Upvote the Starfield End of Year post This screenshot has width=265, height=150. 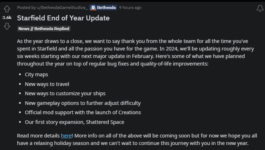7,9
